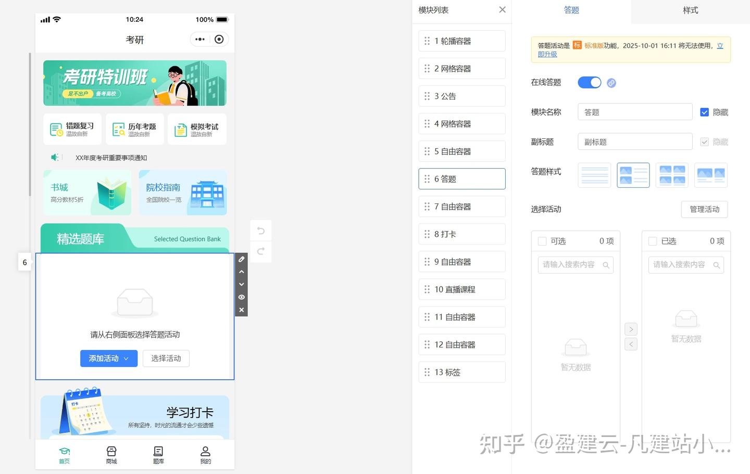750x474 pixels.
Task: Select 10 直播课程 in module list
Action: pos(462,289)
